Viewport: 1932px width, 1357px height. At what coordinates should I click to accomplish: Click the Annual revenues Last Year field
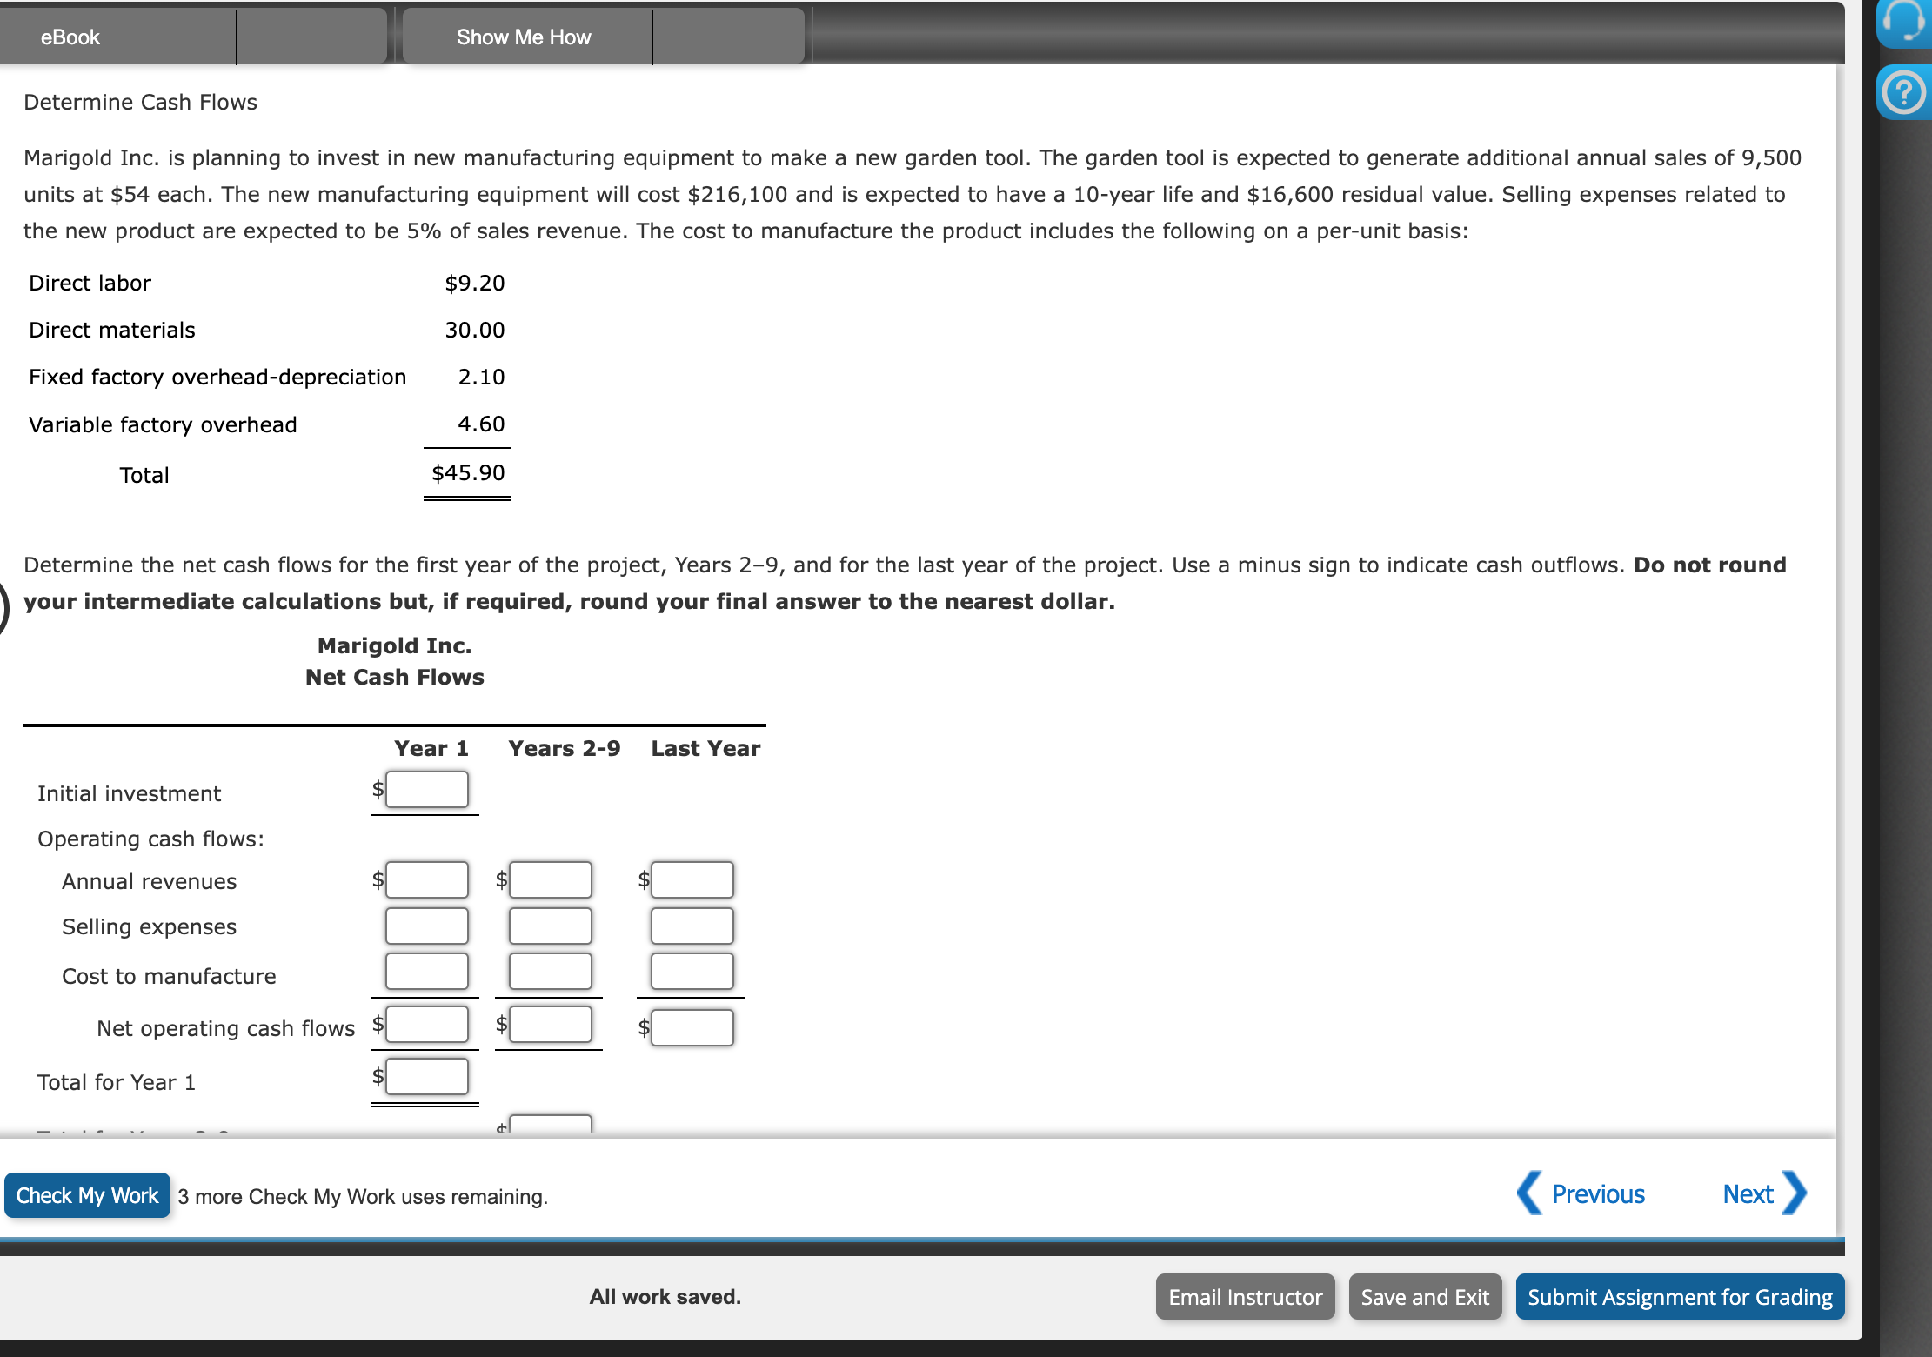point(692,879)
